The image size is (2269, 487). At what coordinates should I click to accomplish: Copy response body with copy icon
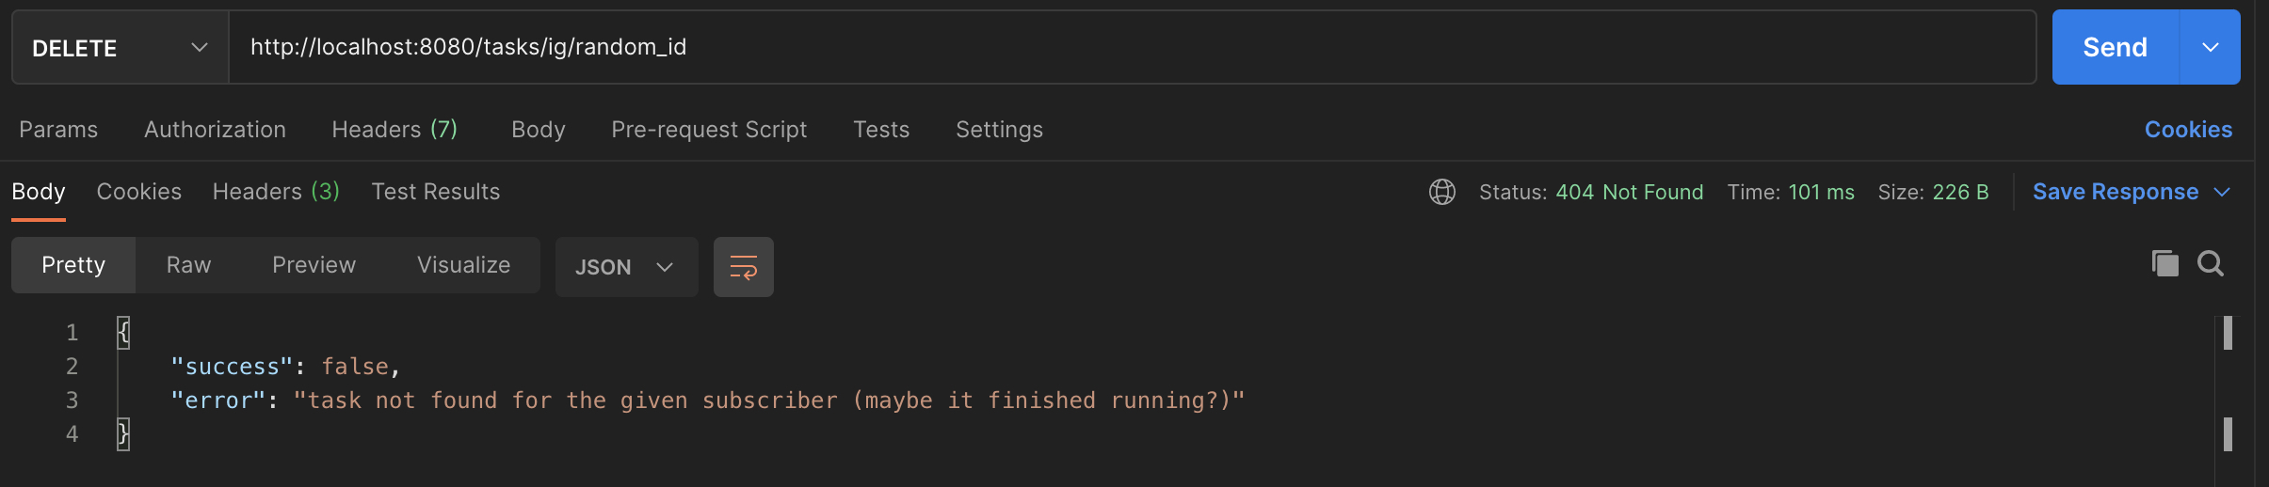2164,264
